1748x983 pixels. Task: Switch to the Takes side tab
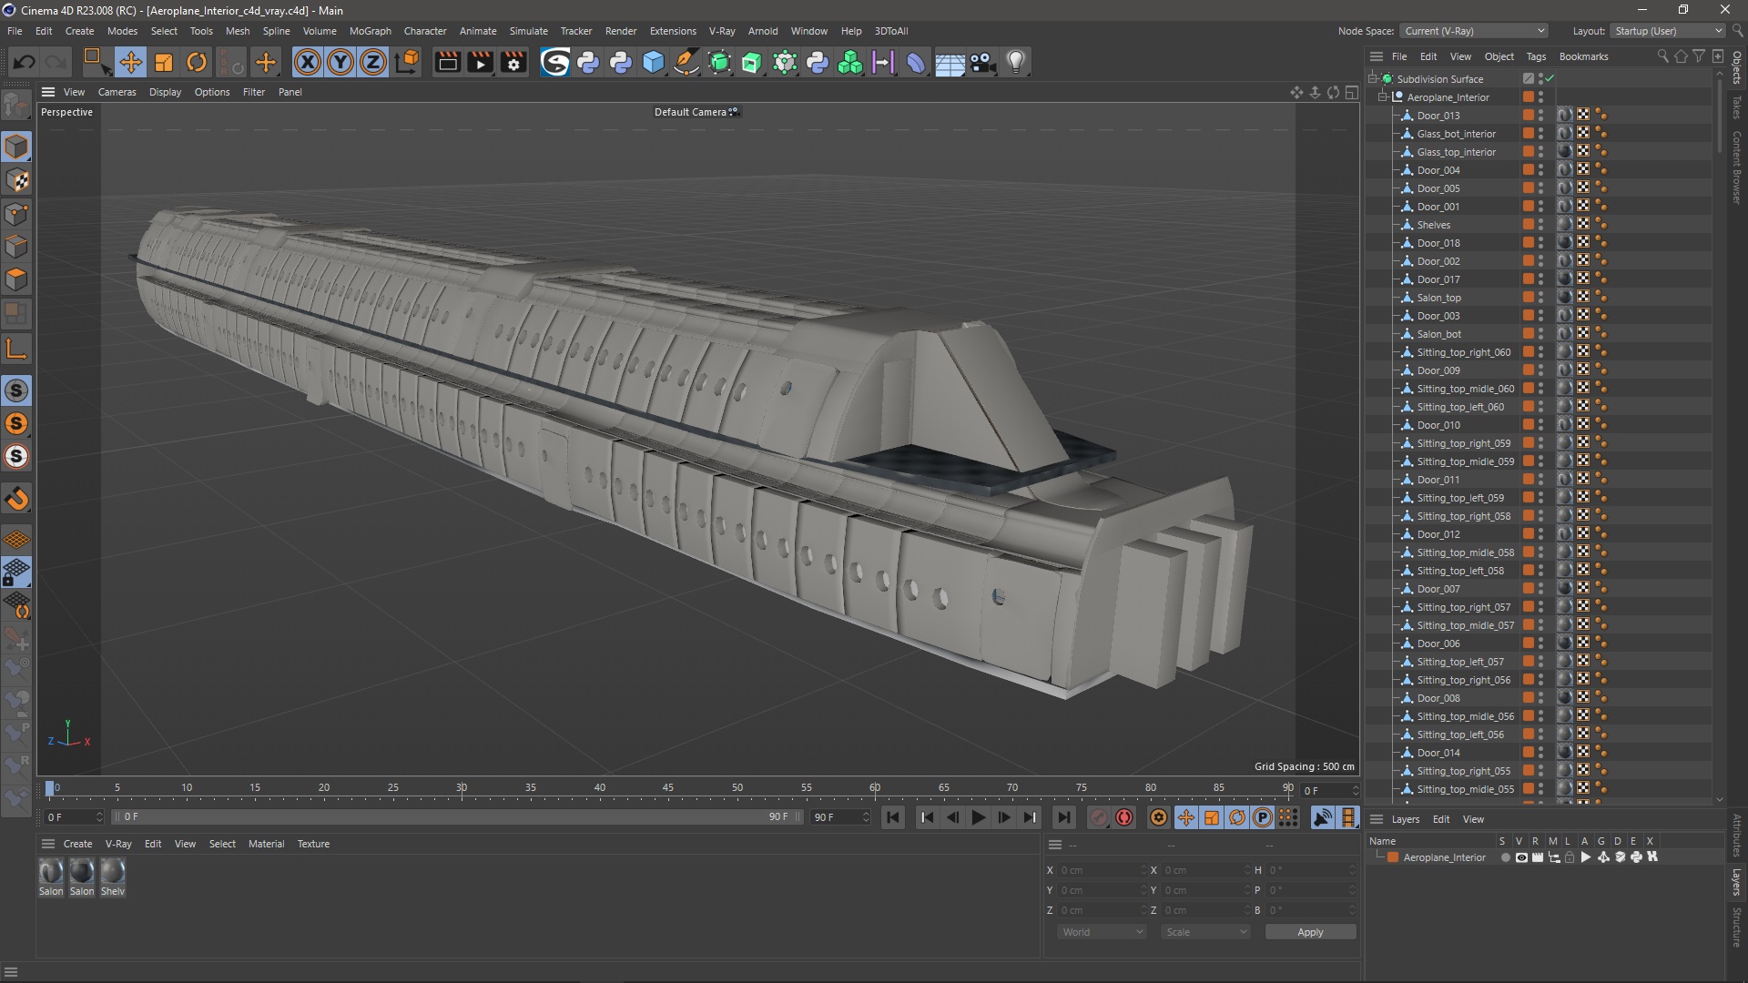1736,107
